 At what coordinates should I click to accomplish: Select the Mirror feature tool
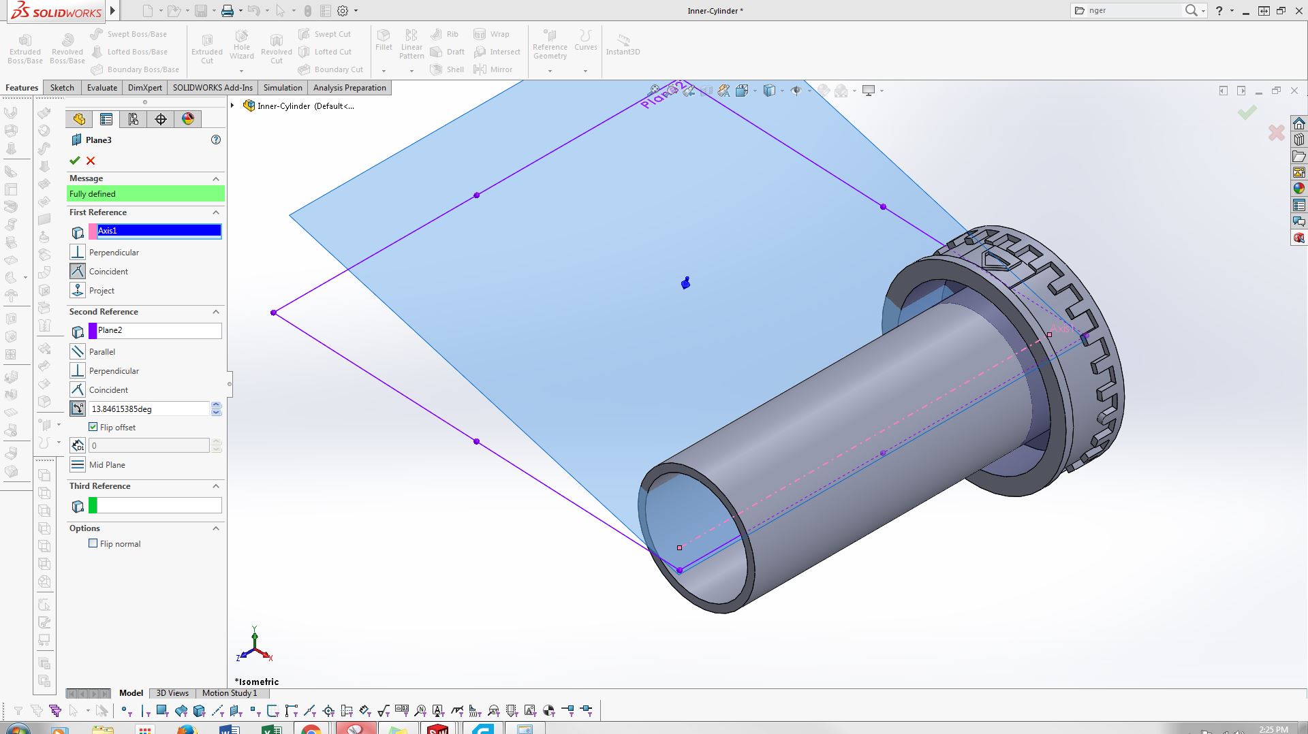click(493, 69)
